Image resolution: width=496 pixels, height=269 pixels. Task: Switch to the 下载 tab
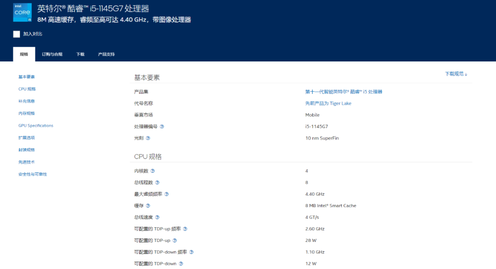pyautogui.click(x=80, y=55)
